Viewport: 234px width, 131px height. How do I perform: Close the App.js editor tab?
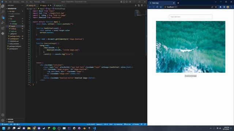pos(50,5)
